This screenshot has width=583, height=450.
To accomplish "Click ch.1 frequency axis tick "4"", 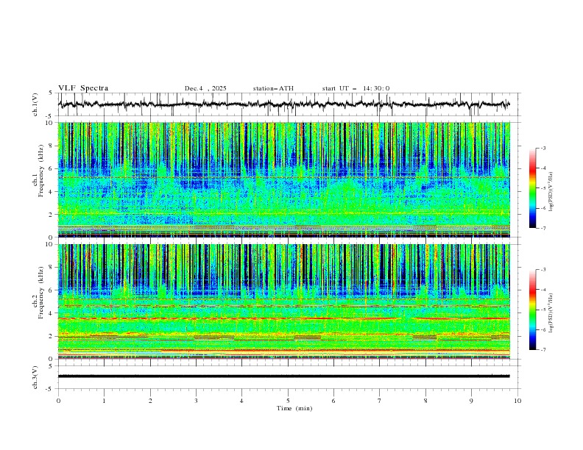I will point(52,192).
